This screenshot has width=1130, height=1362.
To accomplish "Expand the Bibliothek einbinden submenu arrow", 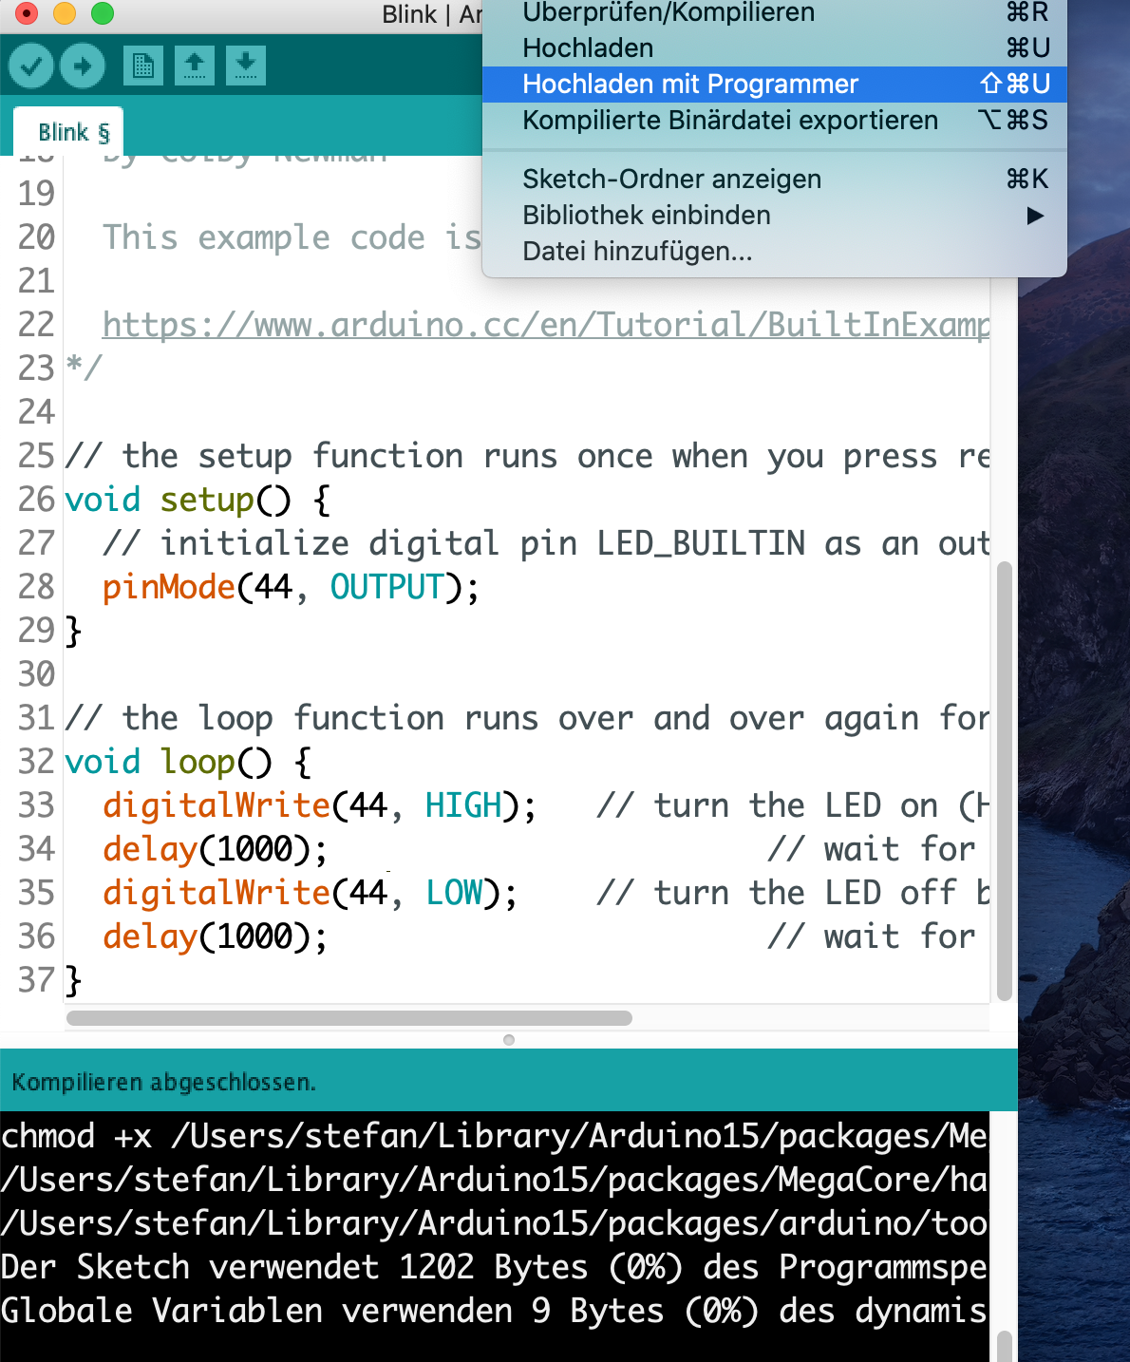I will click(x=1035, y=216).
